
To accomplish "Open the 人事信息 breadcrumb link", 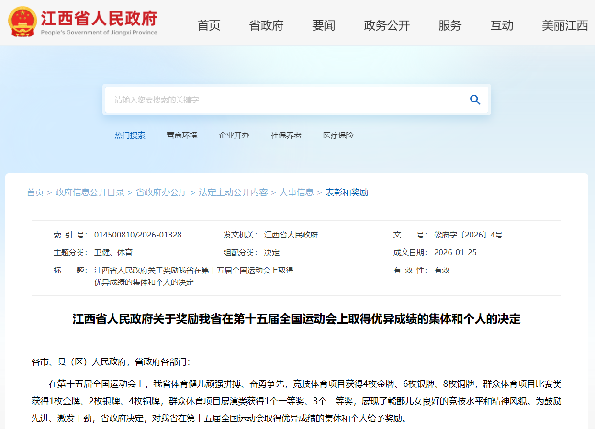I will [296, 192].
